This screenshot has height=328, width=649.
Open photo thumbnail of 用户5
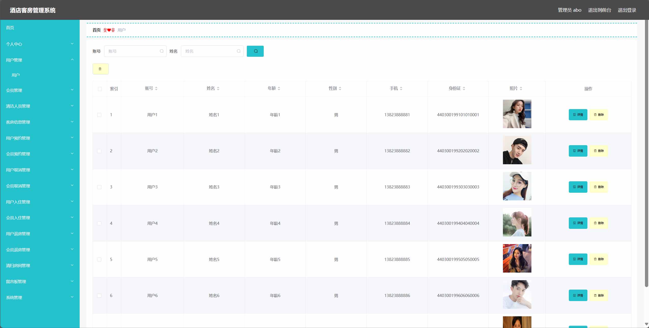[517, 258]
